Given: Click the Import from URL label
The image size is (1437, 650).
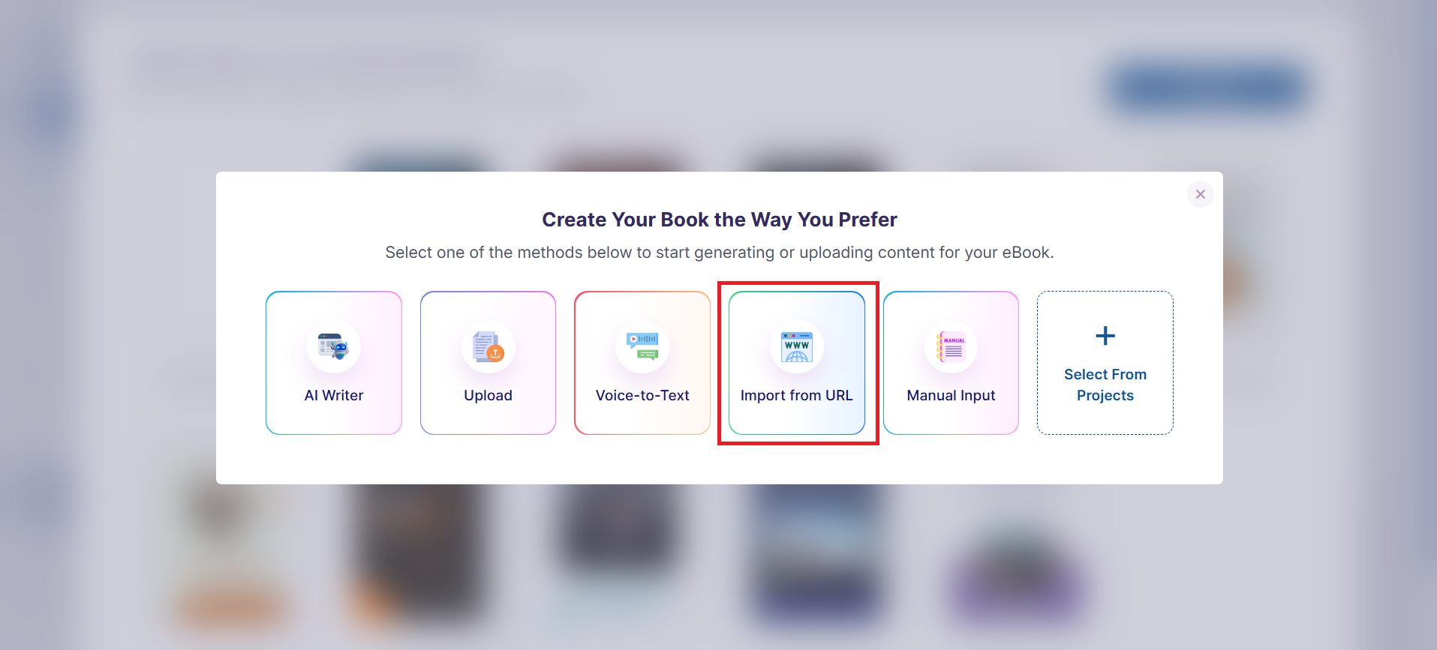Looking at the screenshot, I should pos(797,395).
